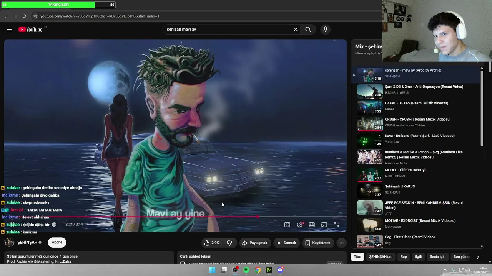Image resolution: width=492 pixels, height=276 pixels.
Task: Switch the player to theater mode
Action: (312, 225)
